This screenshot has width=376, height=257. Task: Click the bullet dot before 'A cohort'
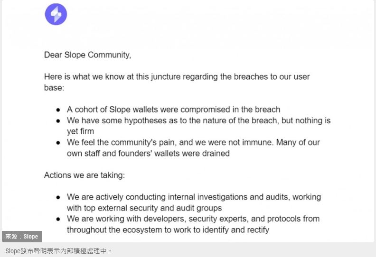click(58, 110)
